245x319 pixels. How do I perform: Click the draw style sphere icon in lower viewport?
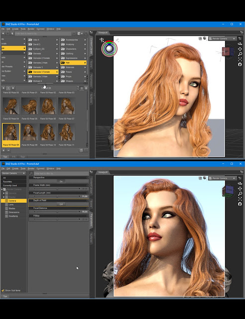pos(205,178)
